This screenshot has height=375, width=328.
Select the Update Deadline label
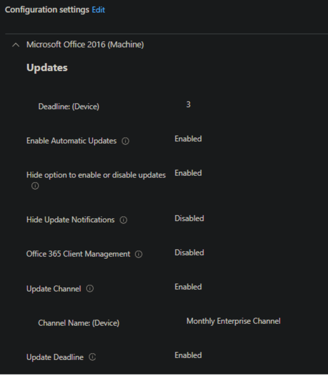[x=55, y=357]
